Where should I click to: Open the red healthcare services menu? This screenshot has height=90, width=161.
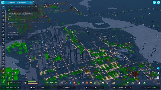74,83
